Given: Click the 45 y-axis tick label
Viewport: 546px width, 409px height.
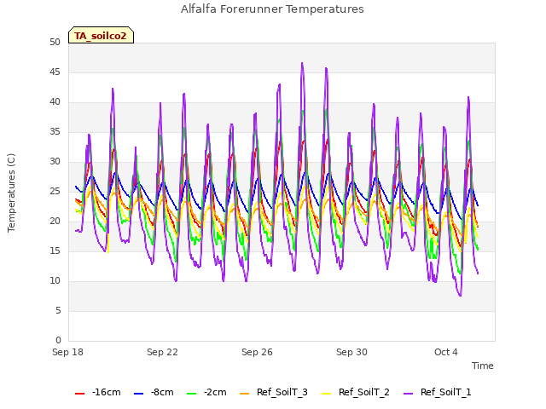Looking at the screenshot, I should pyautogui.click(x=55, y=72).
